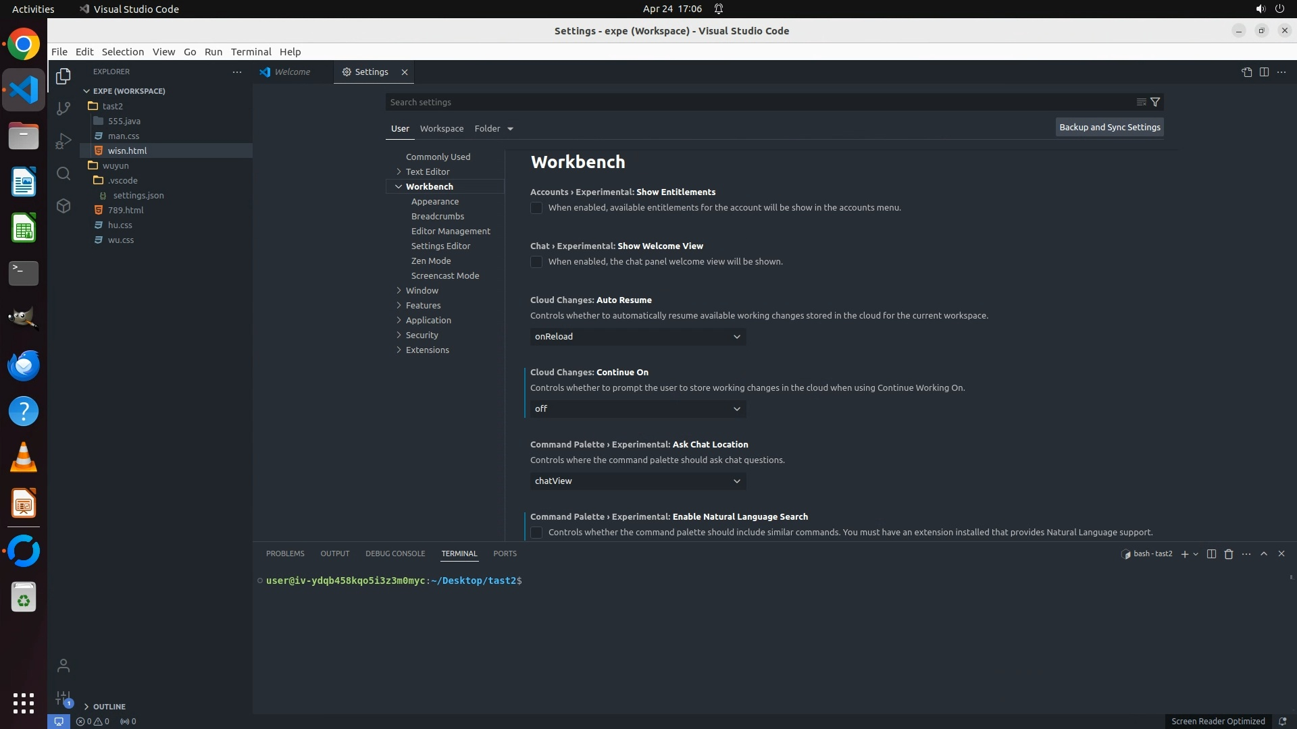Switch to Workspace settings tab

click(x=441, y=128)
